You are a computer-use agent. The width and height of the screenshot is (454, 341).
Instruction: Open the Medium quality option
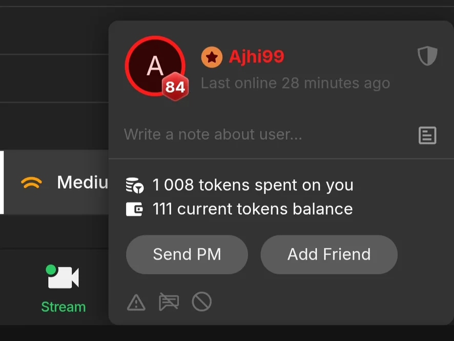81,182
